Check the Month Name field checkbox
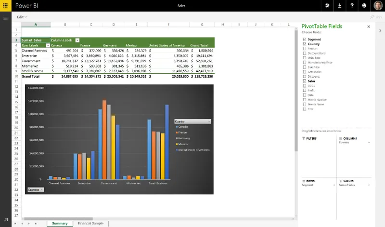Viewport: 385px width, 227px height. tap(305, 105)
